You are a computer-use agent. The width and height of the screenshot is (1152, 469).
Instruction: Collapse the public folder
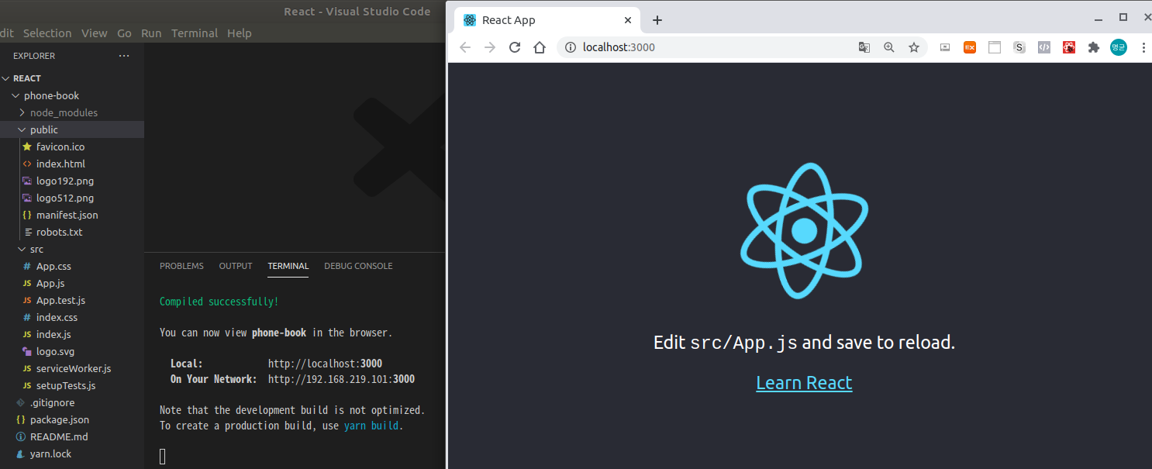pyautogui.click(x=22, y=129)
